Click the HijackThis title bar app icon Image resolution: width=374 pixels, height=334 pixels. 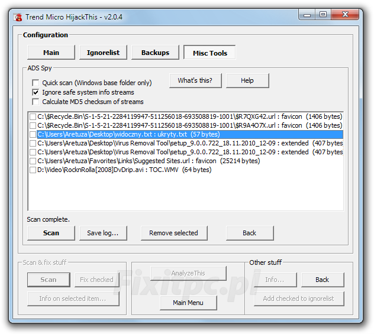(18, 17)
